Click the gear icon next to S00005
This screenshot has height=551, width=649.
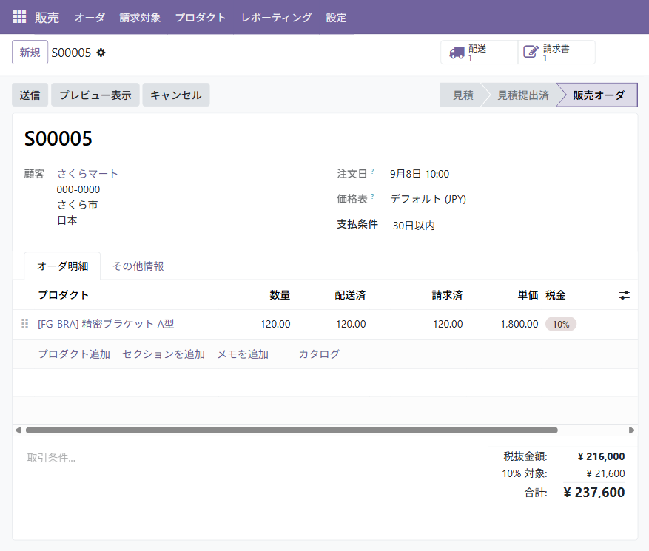pyautogui.click(x=101, y=53)
